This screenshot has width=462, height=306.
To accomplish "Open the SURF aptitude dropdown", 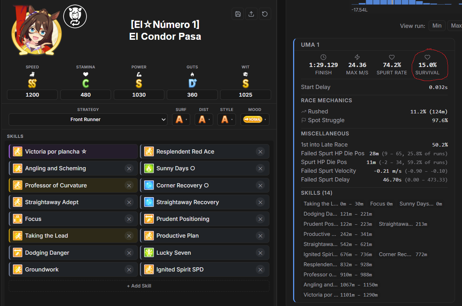I will 181,120.
